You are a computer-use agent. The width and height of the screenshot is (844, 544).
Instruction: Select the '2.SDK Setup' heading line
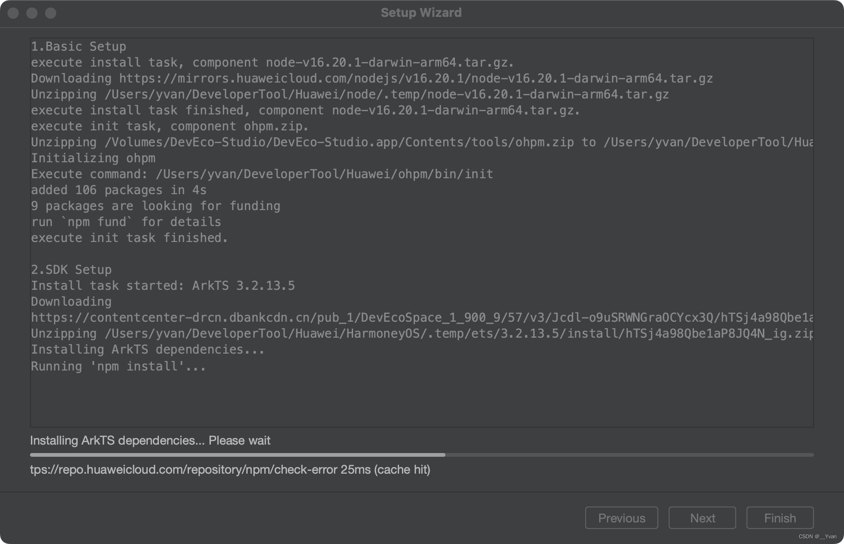click(x=71, y=270)
